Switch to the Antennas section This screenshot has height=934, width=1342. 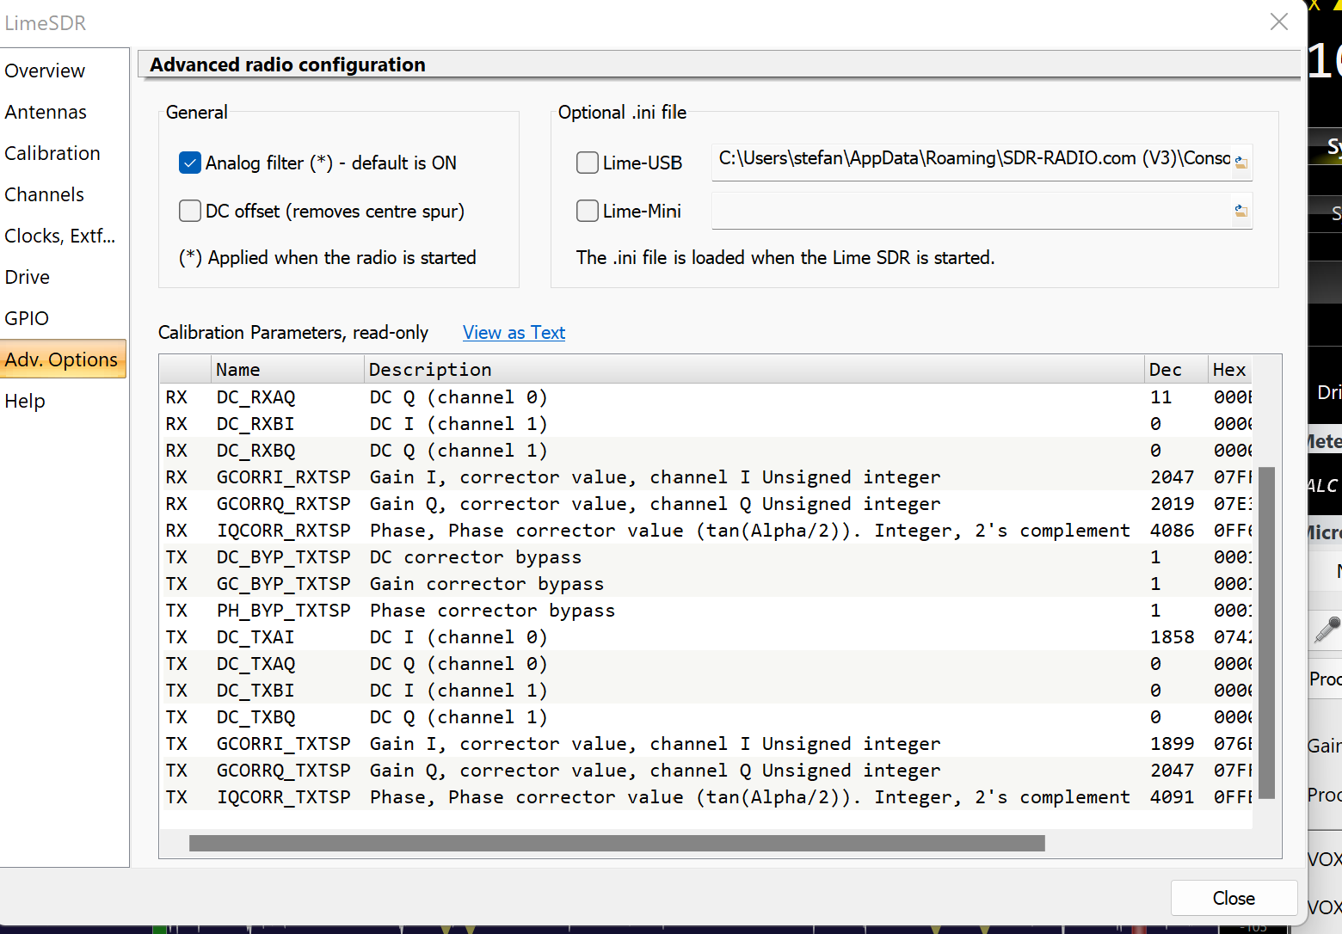[46, 112]
